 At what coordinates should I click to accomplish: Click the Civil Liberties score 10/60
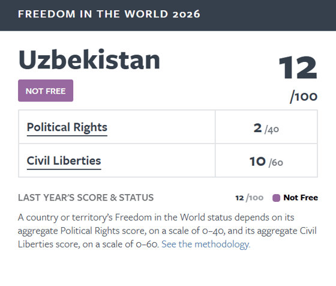click(x=266, y=162)
